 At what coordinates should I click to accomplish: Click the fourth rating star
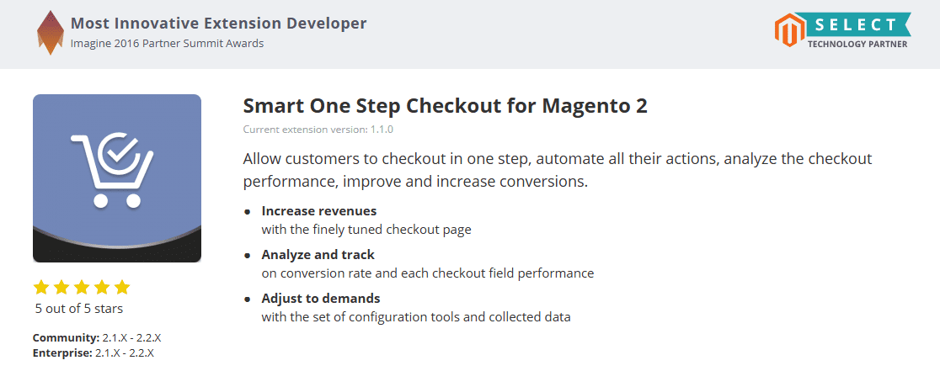pyautogui.click(x=102, y=287)
